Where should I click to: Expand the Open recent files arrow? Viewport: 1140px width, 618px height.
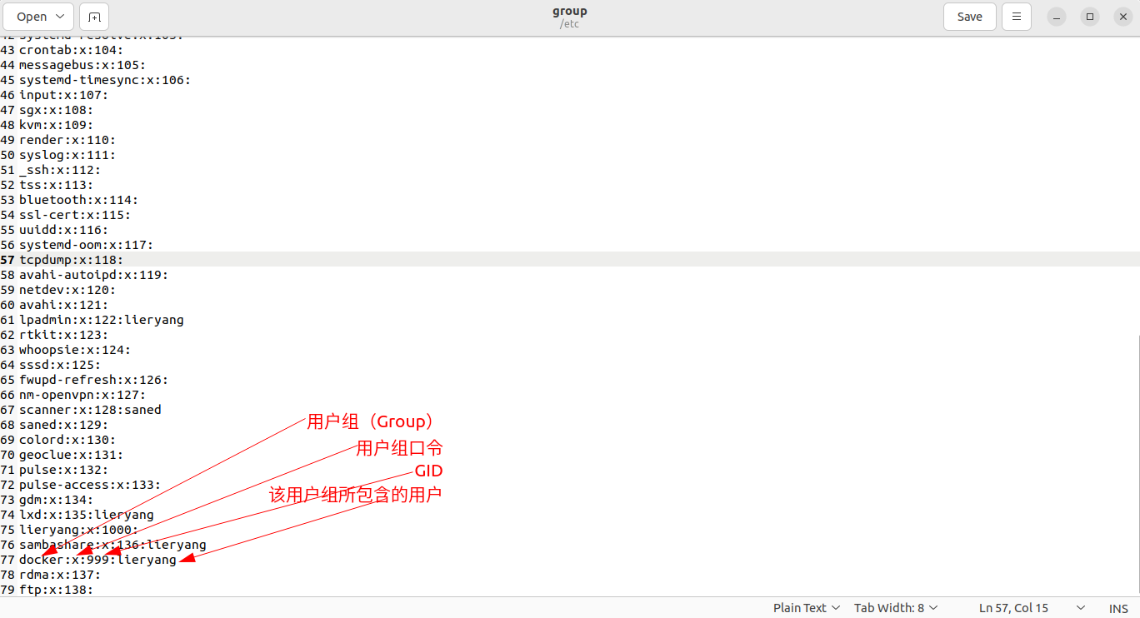click(61, 17)
